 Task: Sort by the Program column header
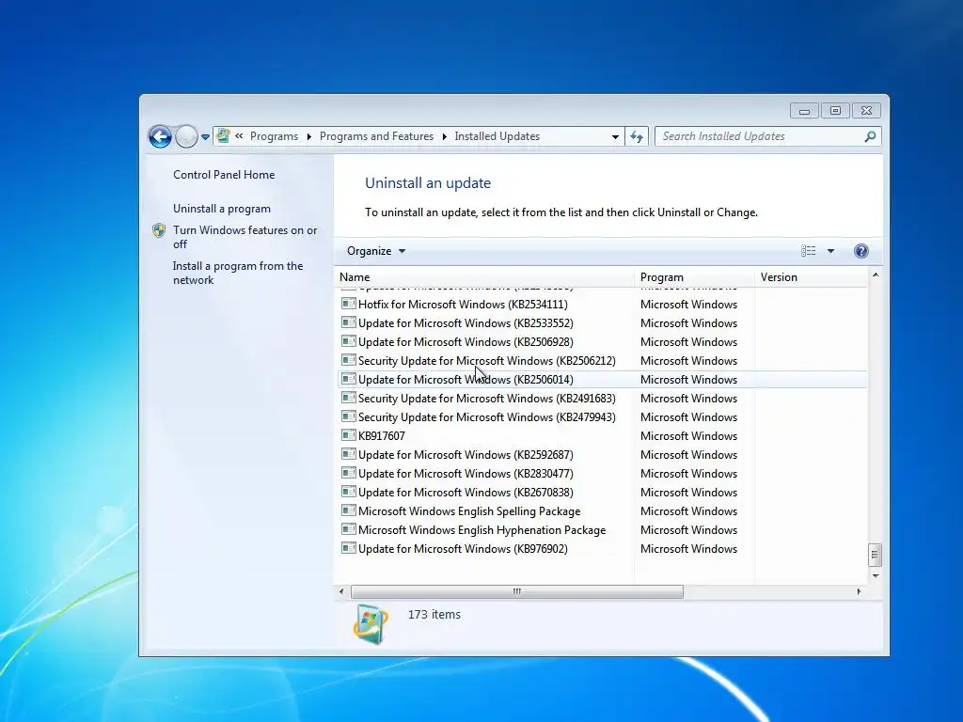click(694, 277)
